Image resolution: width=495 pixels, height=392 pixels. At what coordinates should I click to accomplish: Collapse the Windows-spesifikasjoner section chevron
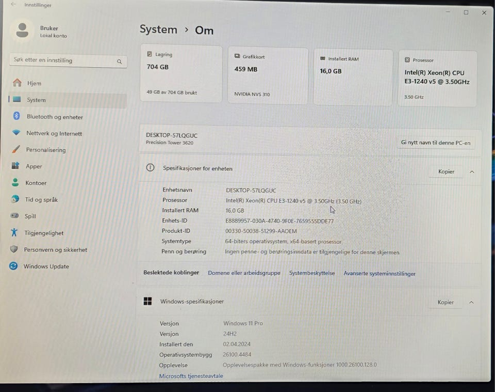tap(471, 303)
